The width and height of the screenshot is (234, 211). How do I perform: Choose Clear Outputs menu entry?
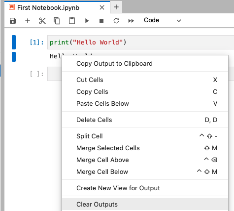coord(145,205)
